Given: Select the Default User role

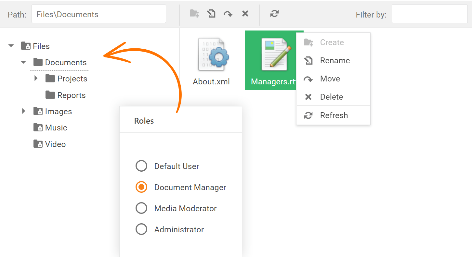Looking at the screenshot, I should tap(141, 166).
